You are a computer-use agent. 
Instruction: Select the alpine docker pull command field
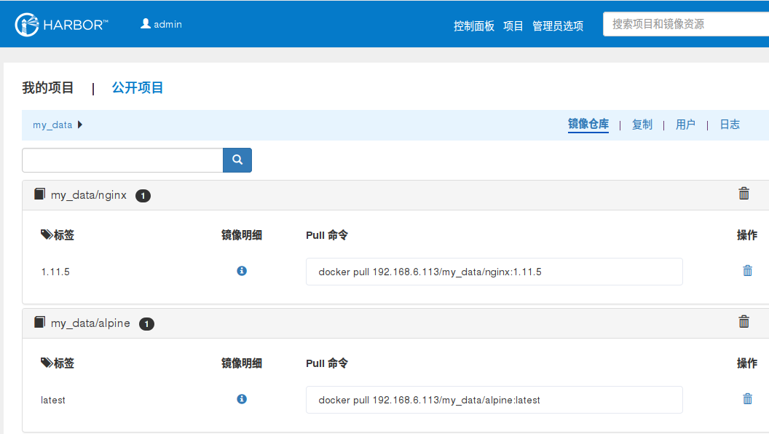[x=494, y=400]
